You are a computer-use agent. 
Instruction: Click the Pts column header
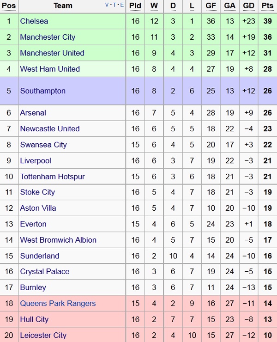pyautogui.click(x=267, y=6)
